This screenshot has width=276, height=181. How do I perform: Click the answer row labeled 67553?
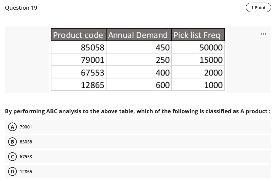(x=26, y=157)
